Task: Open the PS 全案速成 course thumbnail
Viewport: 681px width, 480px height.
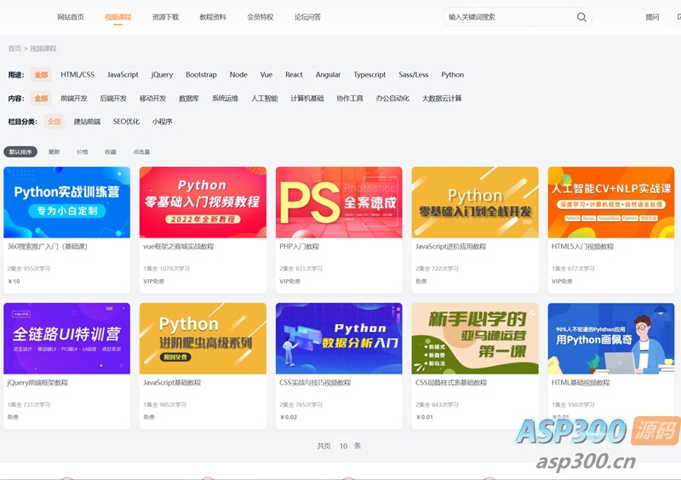Action: point(339,202)
